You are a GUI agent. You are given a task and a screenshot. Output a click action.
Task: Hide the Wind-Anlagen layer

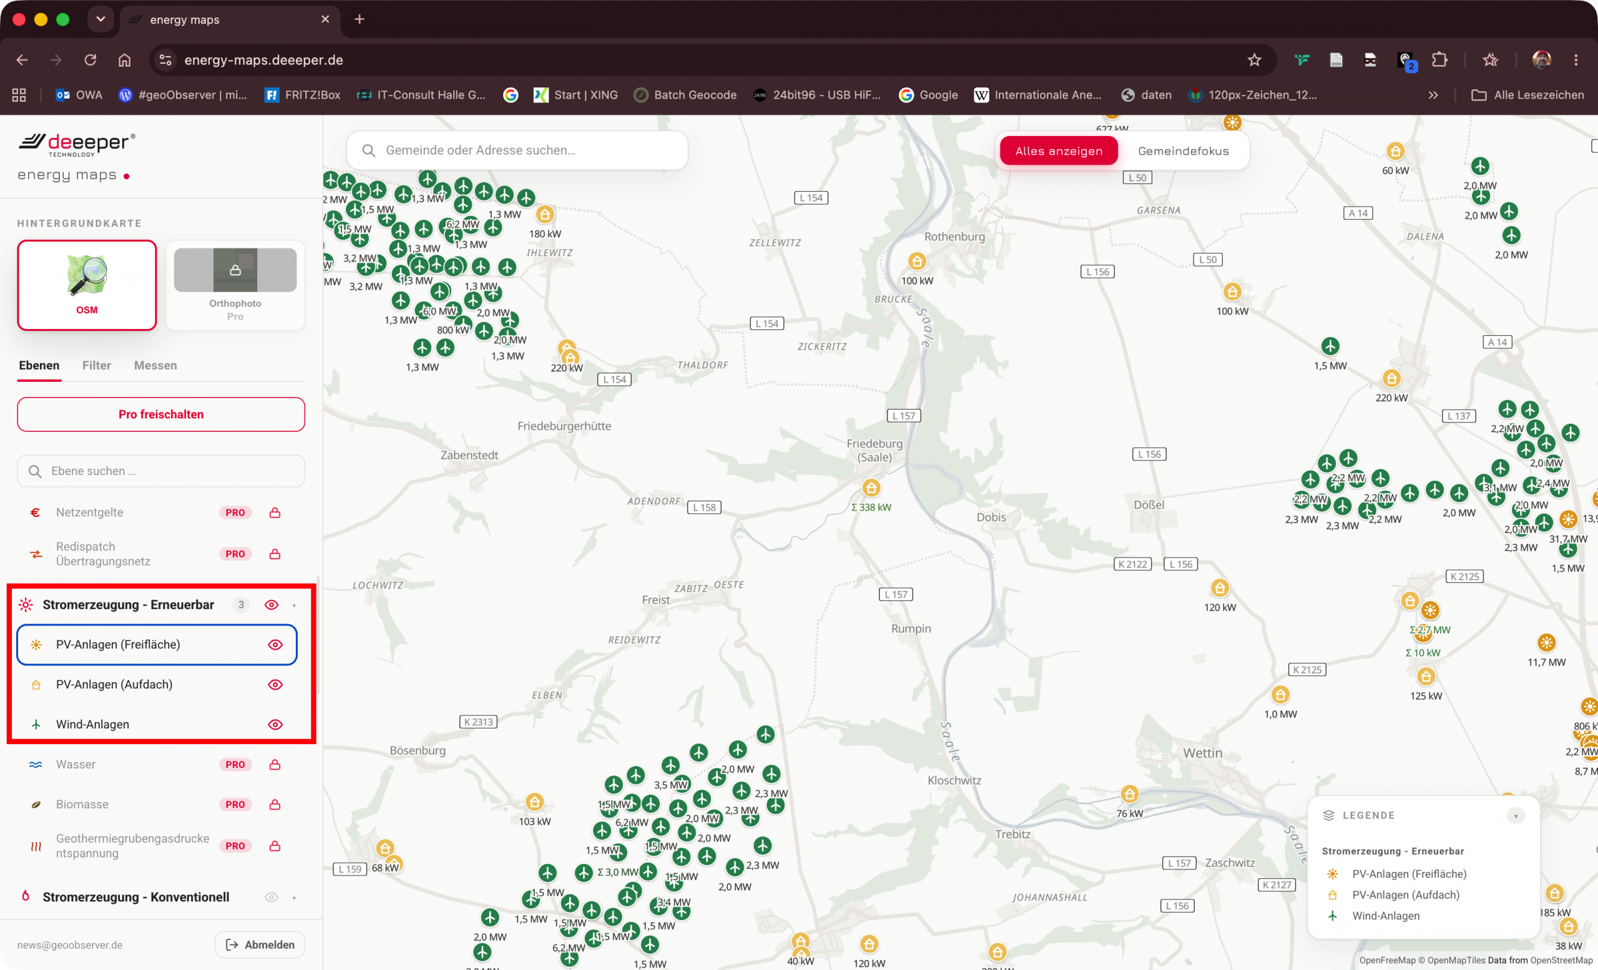(x=276, y=725)
